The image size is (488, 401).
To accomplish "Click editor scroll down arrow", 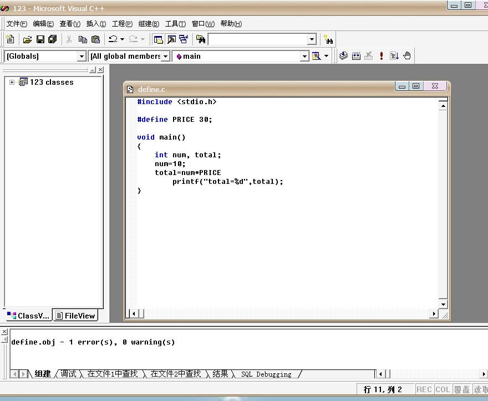I will (x=443, y=304).
